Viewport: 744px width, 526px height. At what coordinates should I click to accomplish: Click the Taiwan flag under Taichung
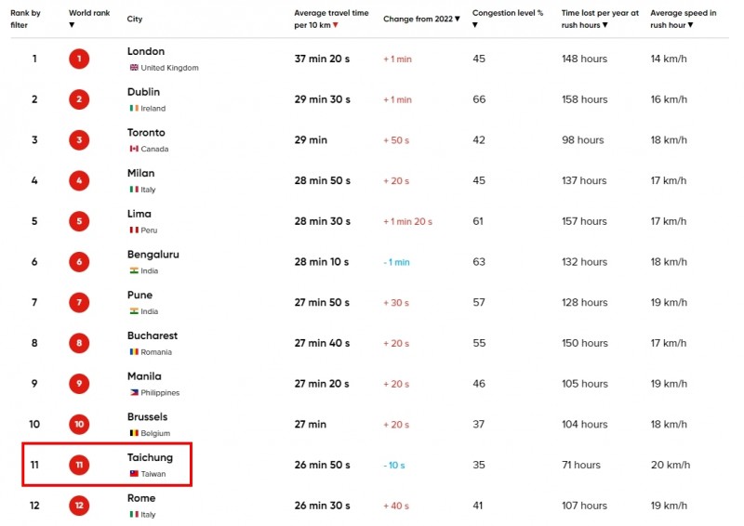[x=134, y=473]
